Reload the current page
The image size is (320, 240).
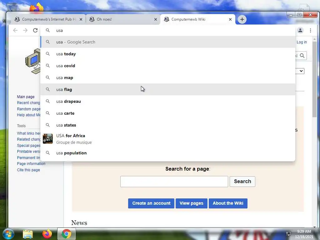(x=35, y=30)
